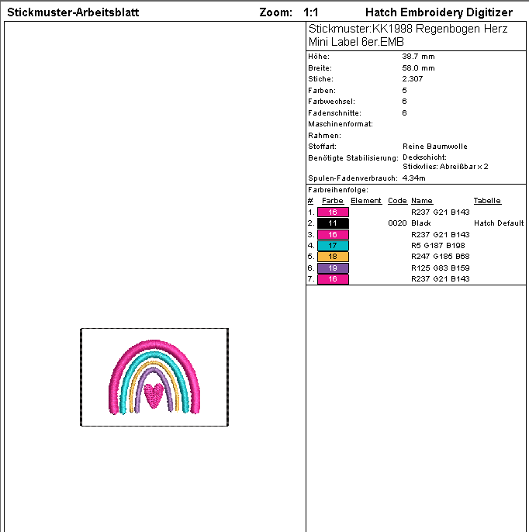Click the Stickmuster-Arbeitsblatt title
Screen dimensions: 529x532
click(x=63, y=13)
